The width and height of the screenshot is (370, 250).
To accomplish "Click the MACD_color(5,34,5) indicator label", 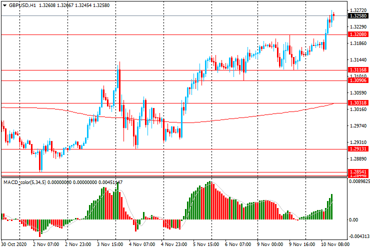I will 24,182.
